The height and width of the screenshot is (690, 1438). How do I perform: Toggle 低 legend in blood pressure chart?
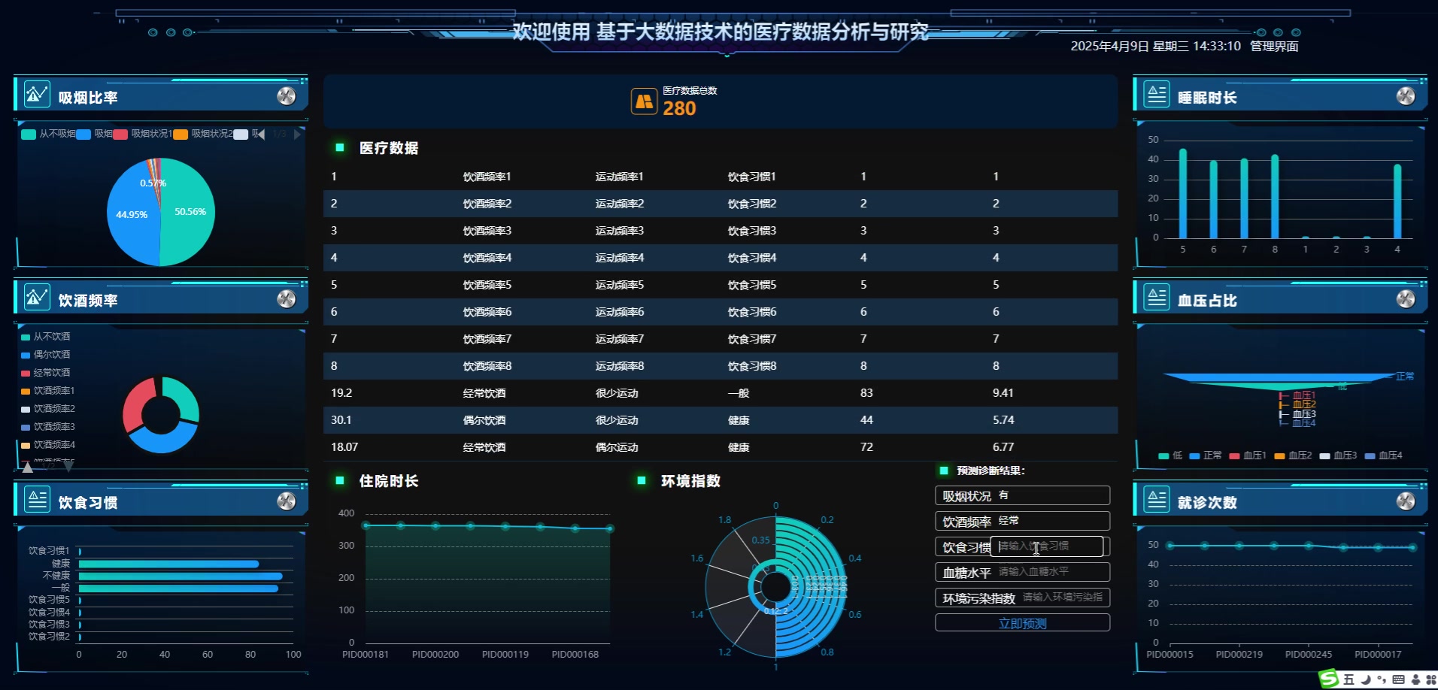(x=1170, y=455)
